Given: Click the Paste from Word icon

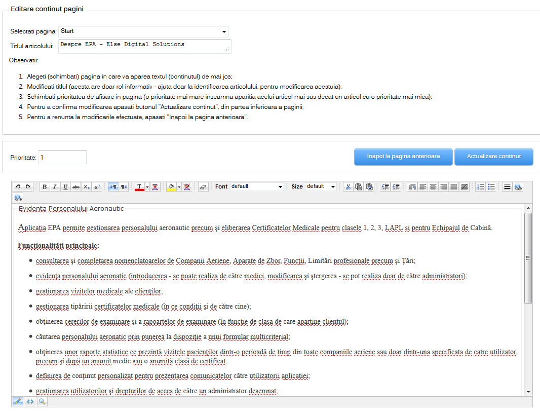Looking at the screenshot, I should click(369, 186).
